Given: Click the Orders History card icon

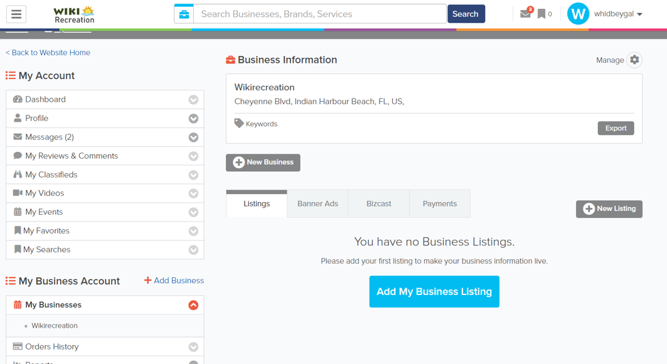Looking at the screenshot, I should pos(18,346).
